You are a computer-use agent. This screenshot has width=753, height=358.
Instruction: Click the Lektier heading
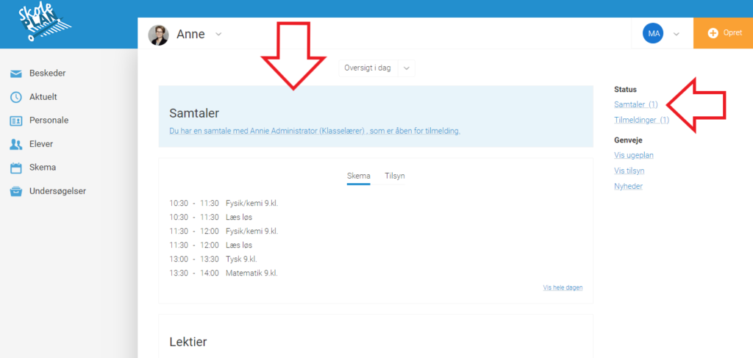[x=188, y=342]
